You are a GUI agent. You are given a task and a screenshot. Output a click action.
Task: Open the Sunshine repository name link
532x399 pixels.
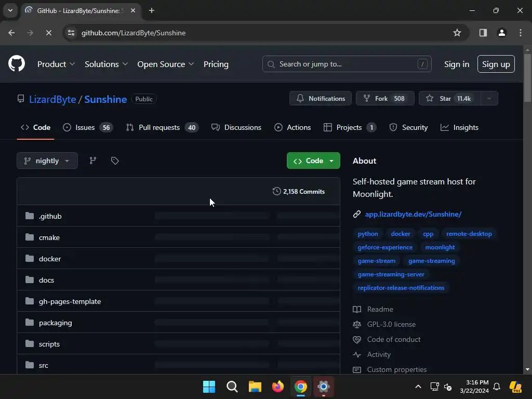[105, 99]
